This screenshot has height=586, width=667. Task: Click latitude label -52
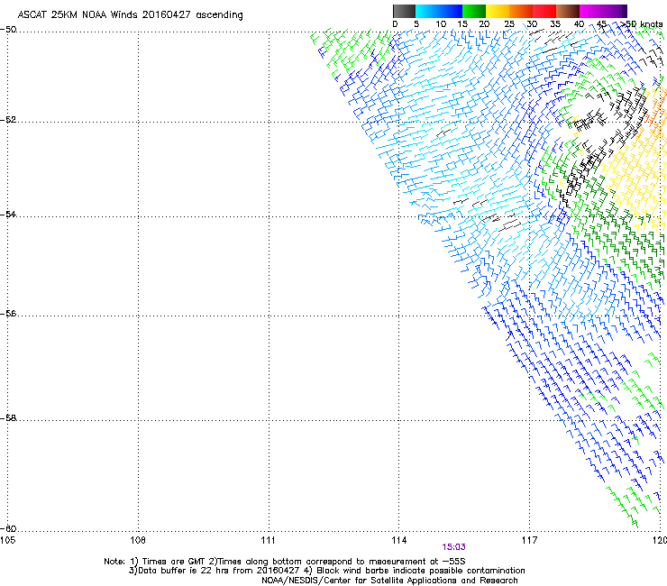(8, 120)
